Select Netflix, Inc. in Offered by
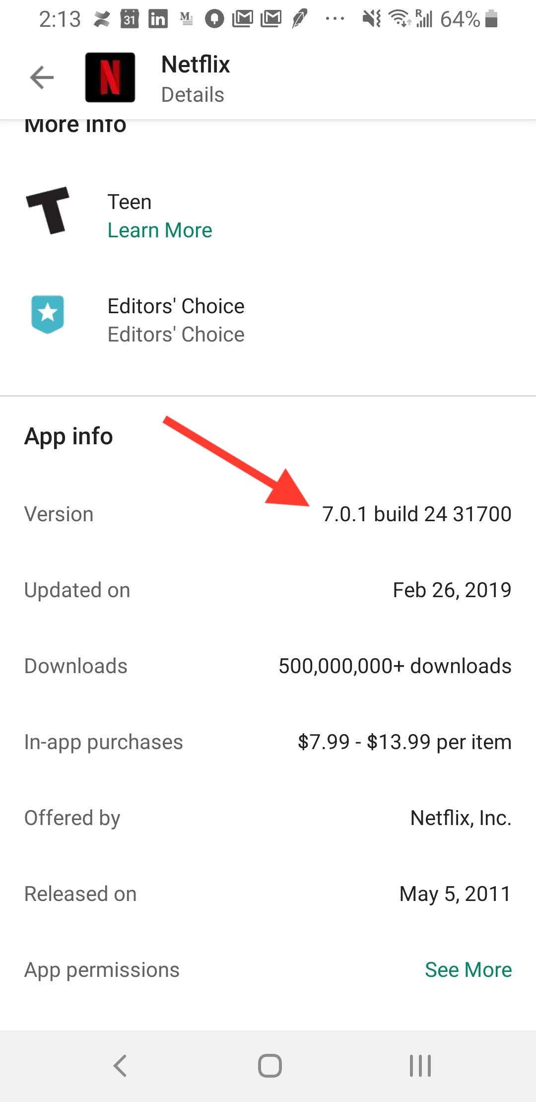536x1102 pixels. 460,818
